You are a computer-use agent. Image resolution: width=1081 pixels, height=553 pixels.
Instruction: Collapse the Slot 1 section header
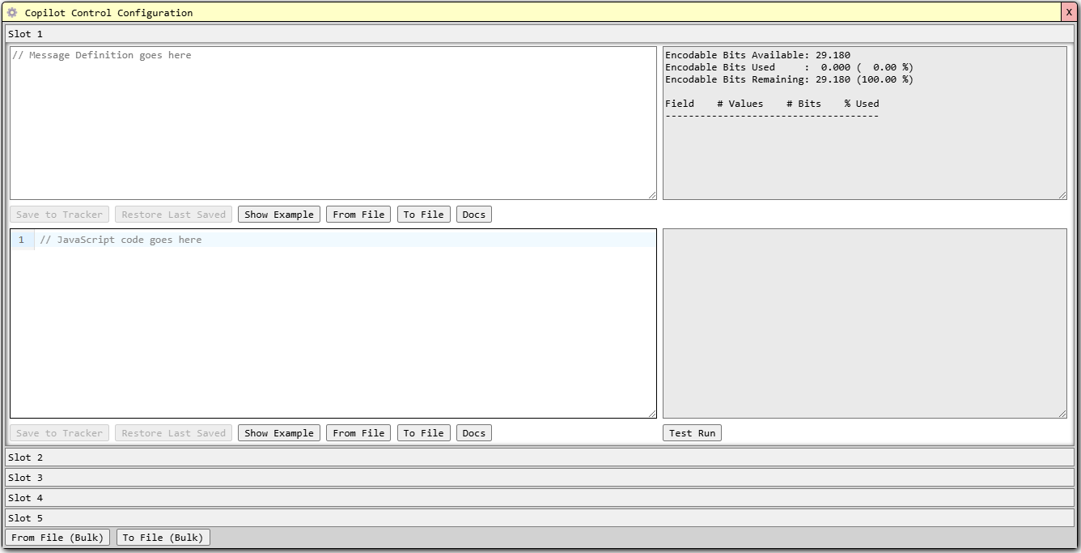click(x=539, y=34)
